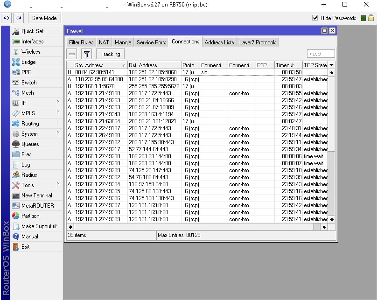Sort by Src. Address column header
The image size is (377, 300).
click(100, 65)
